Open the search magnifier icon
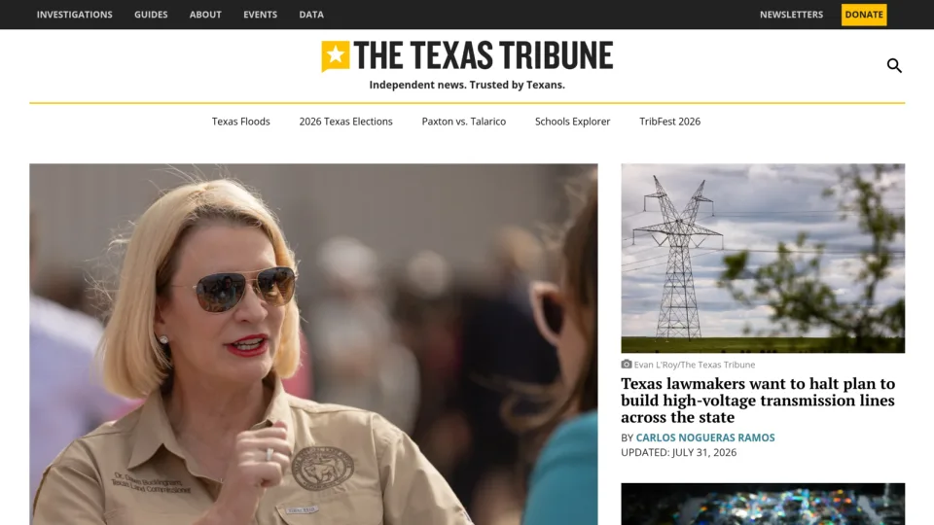The width and height of the screenshot is (934, 525). [x=894, y=65]
